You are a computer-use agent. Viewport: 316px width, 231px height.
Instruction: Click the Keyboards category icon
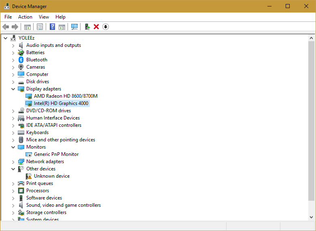click(21, 132)
